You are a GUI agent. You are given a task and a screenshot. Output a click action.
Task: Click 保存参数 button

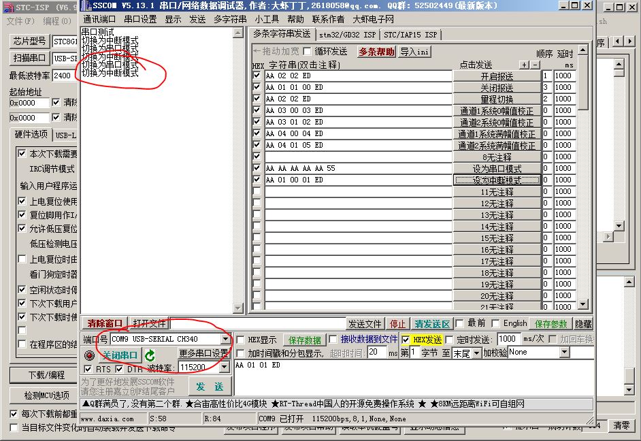point(550,324)
